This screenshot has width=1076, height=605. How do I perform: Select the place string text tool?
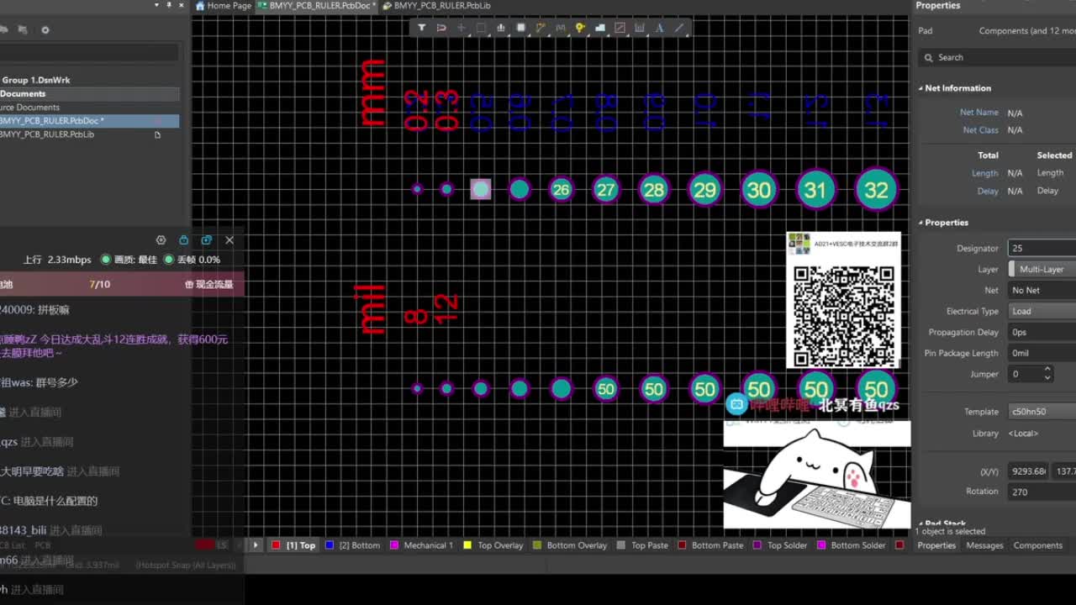pos(659,28)
